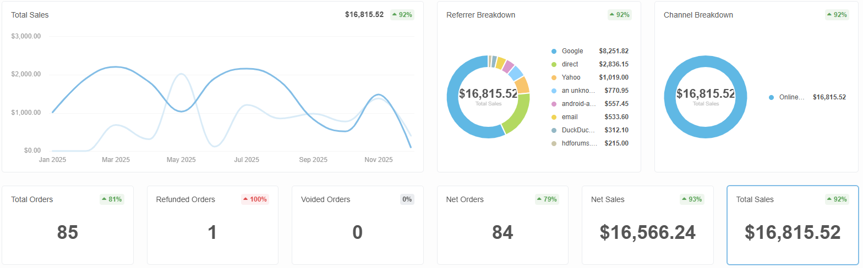
Task: Click the 81% badge on Total Orders
Action: point(112,199)
